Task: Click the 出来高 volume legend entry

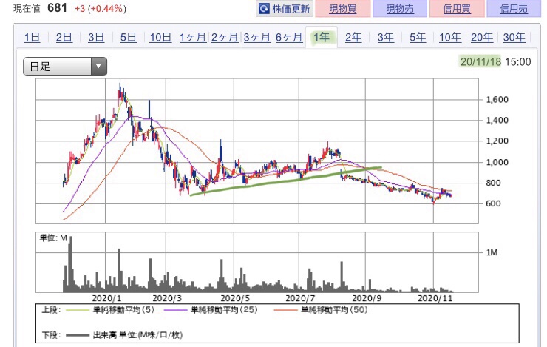Action: (137, 335)
